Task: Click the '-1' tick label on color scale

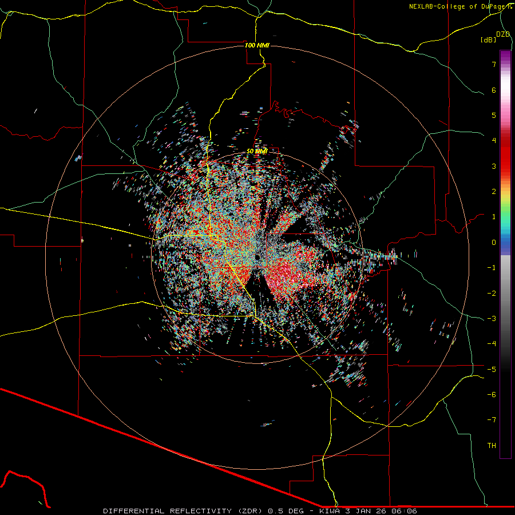Action: click(x=492, y=268)
